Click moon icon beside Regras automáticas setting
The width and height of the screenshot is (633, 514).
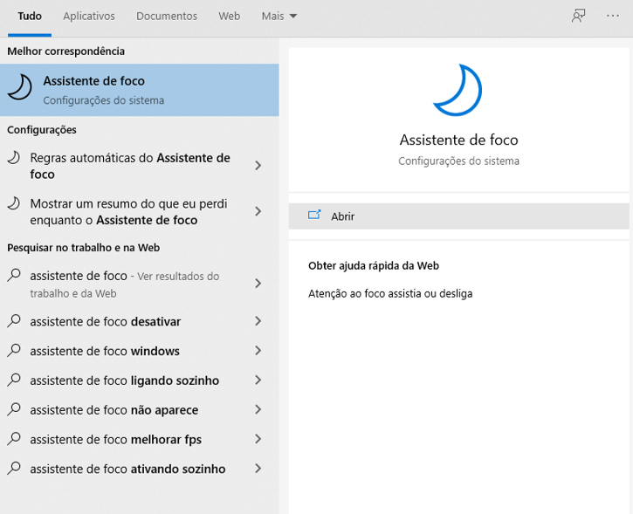14,158
